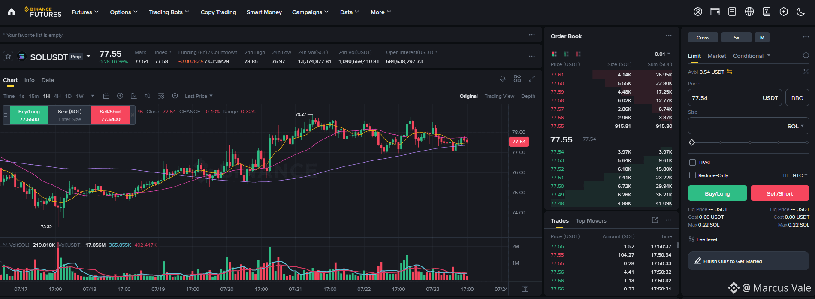Viewport: 815px width, 299px height.
Task: Enable the TP/SL checkbox
Action: pos(692,163)
